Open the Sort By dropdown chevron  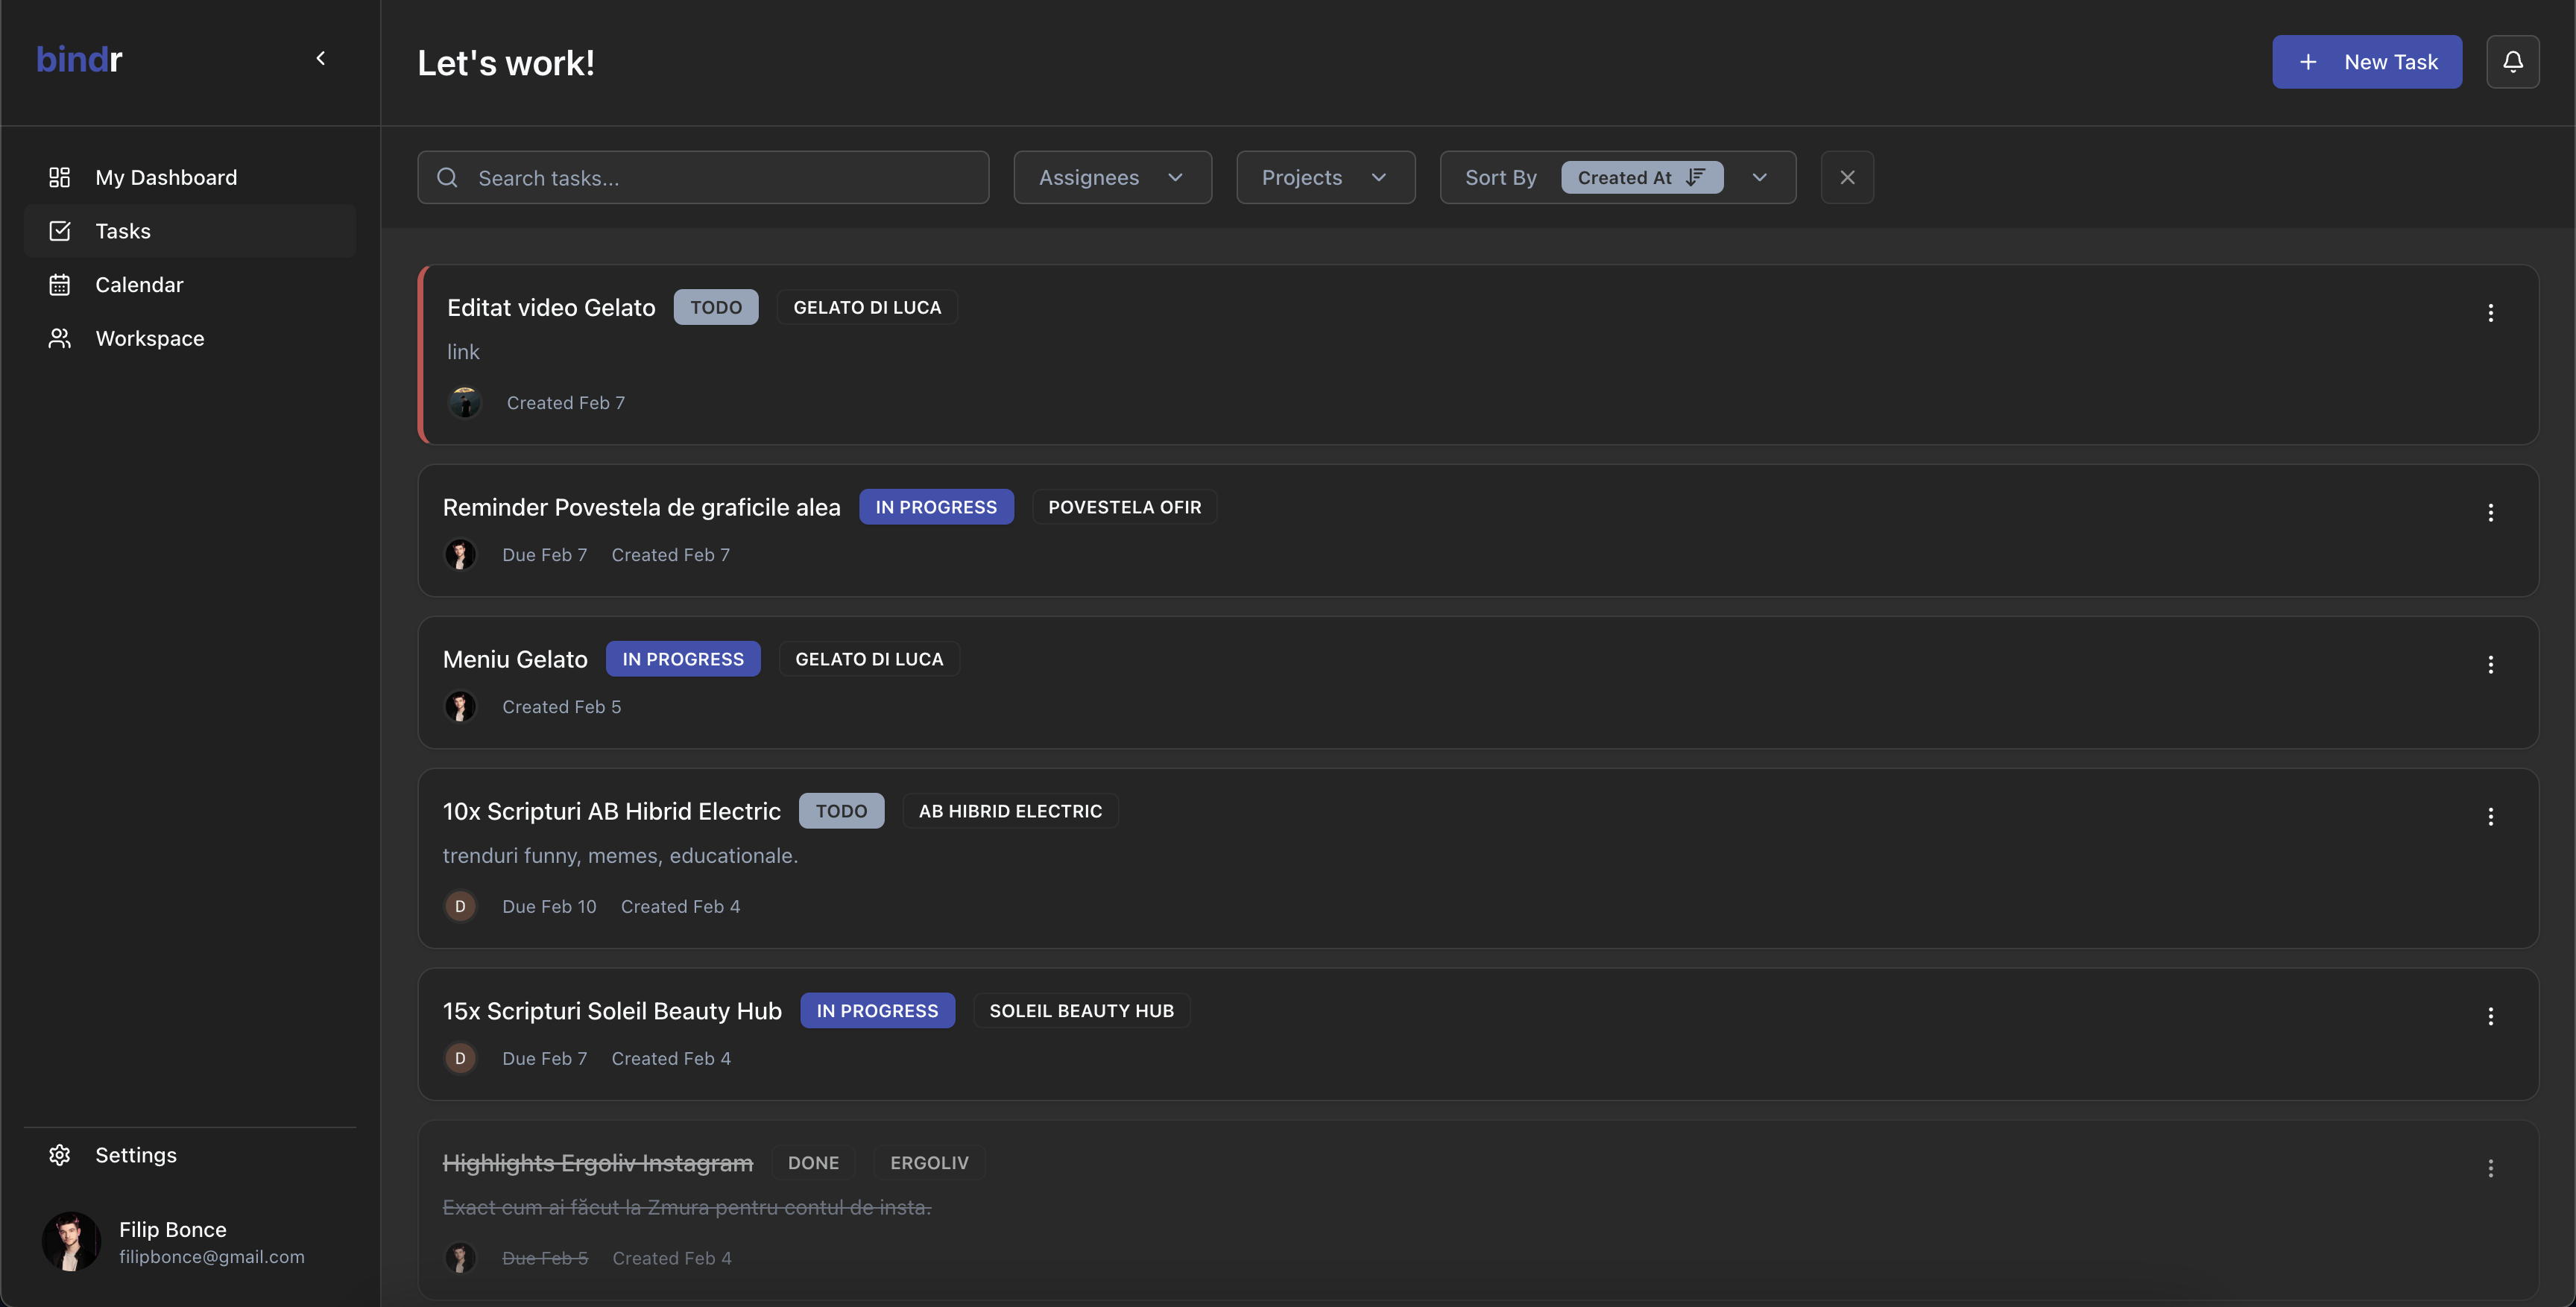[x=1759, y=177]
